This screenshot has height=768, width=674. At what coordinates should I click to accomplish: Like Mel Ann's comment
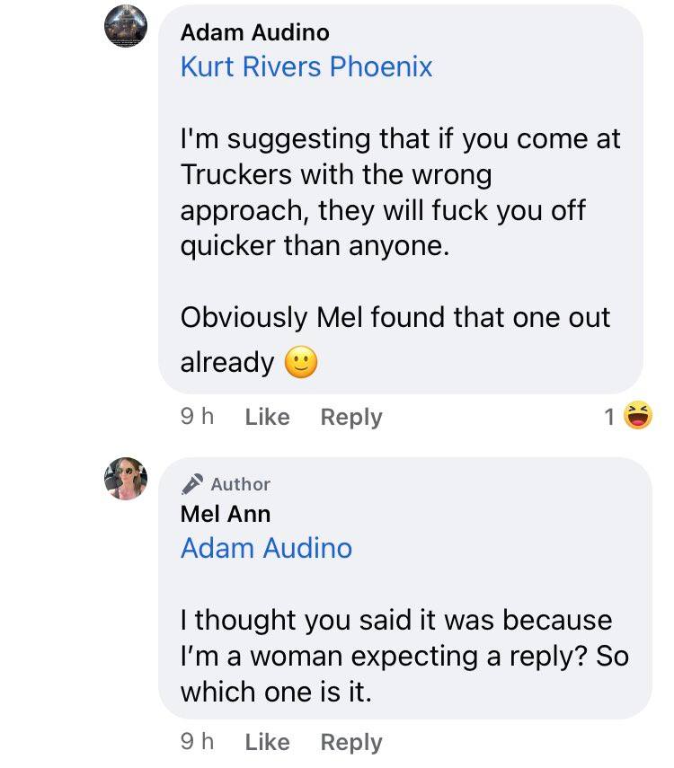click(267, 742)
